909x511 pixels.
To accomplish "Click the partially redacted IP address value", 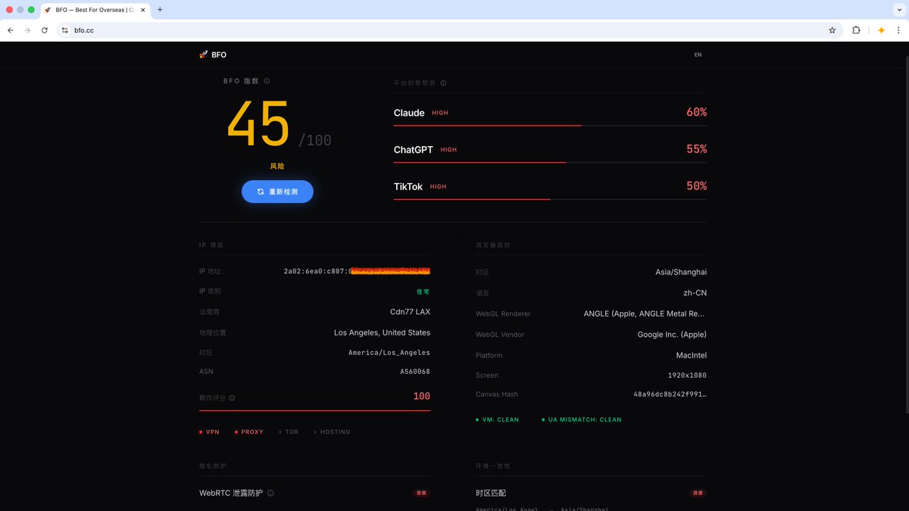I will tap(357, 271).
